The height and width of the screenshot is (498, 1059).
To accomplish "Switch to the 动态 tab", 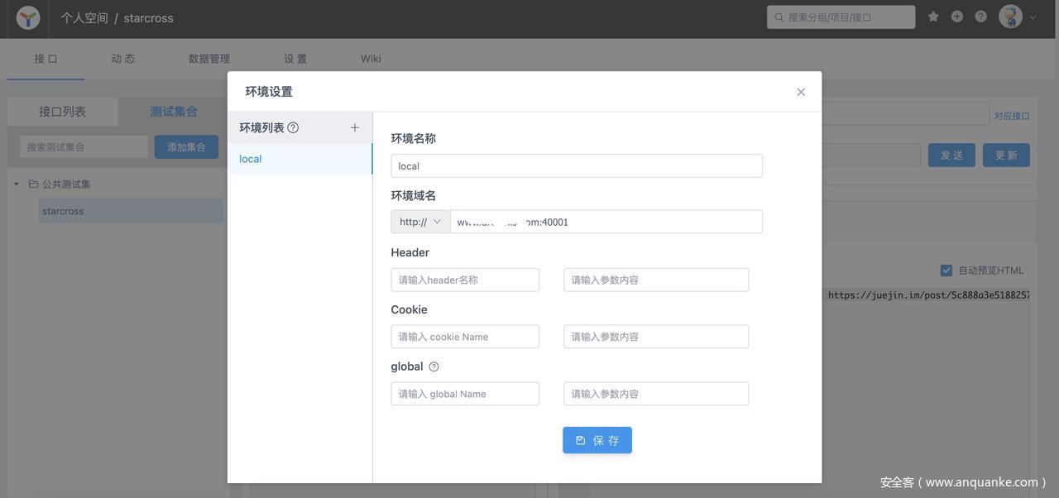I will point(123,59).
